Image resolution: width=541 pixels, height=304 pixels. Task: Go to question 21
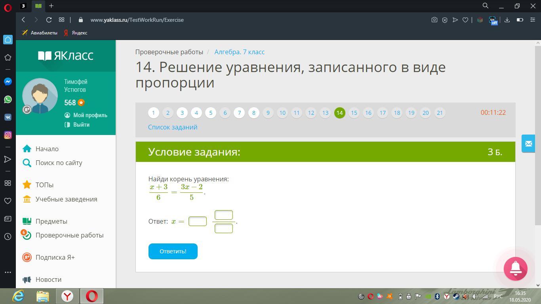pyautogui.click(x=440, y=113)
